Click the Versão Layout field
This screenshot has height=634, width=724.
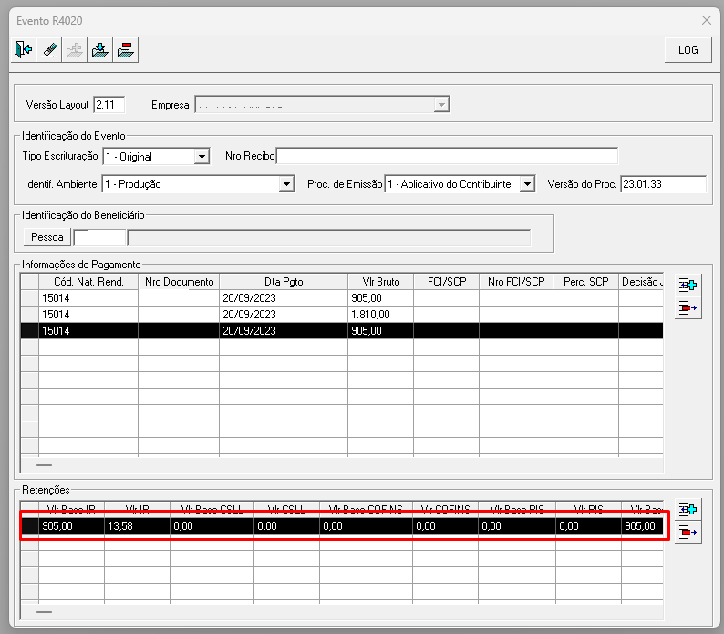click(109, 105)
